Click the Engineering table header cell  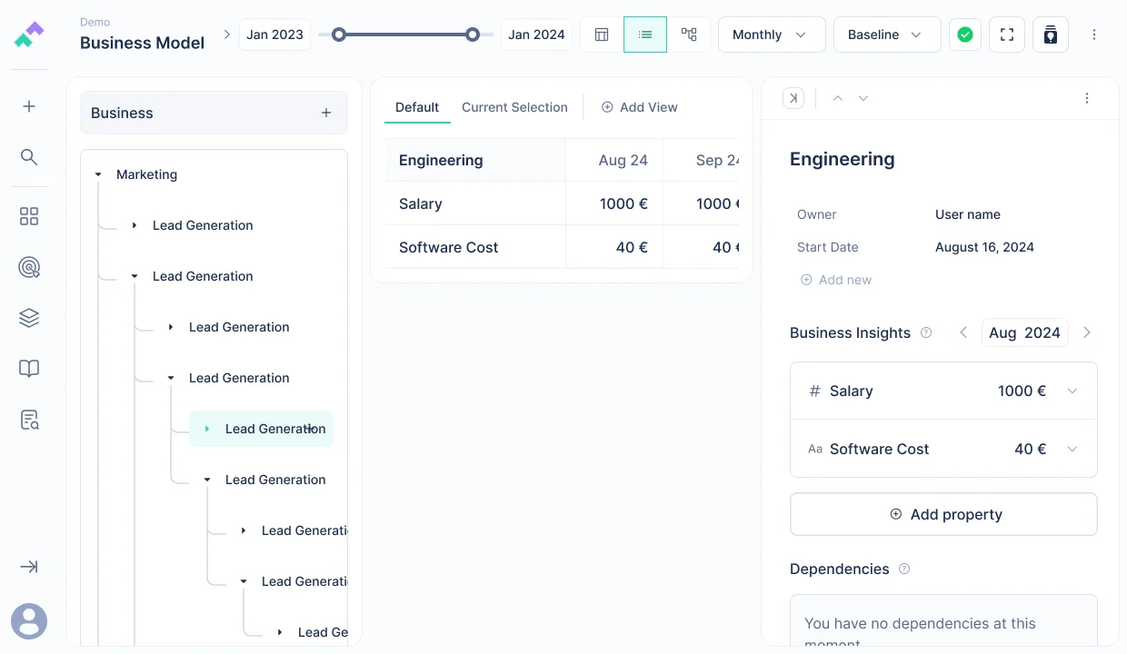[x=474, y=160]
